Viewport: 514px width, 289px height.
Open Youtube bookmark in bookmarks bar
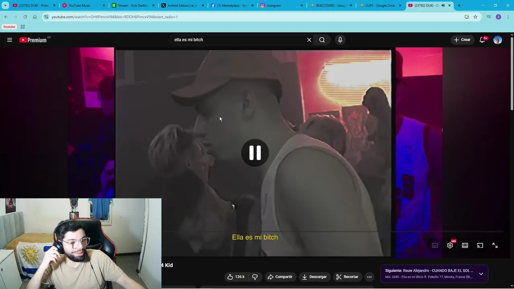(x=9, y=27)
